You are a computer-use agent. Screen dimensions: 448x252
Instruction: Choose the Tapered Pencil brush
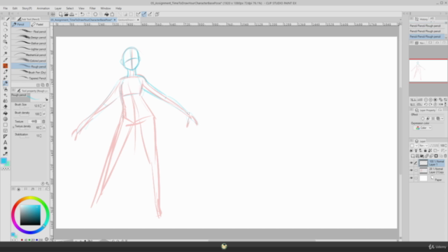[29, 78]
